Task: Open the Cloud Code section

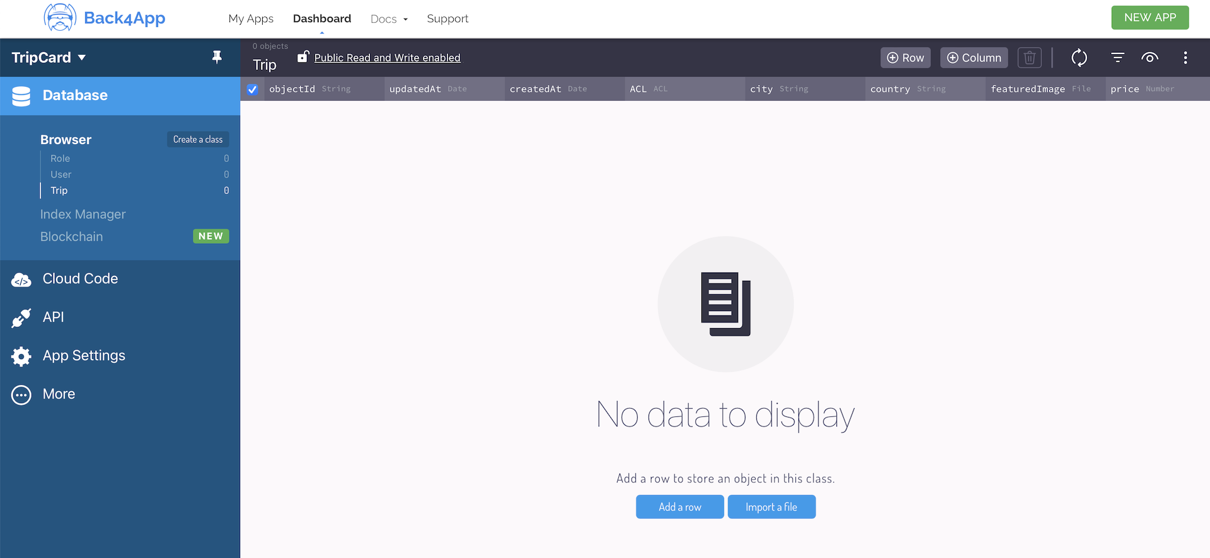Action: tap(80, 279)
